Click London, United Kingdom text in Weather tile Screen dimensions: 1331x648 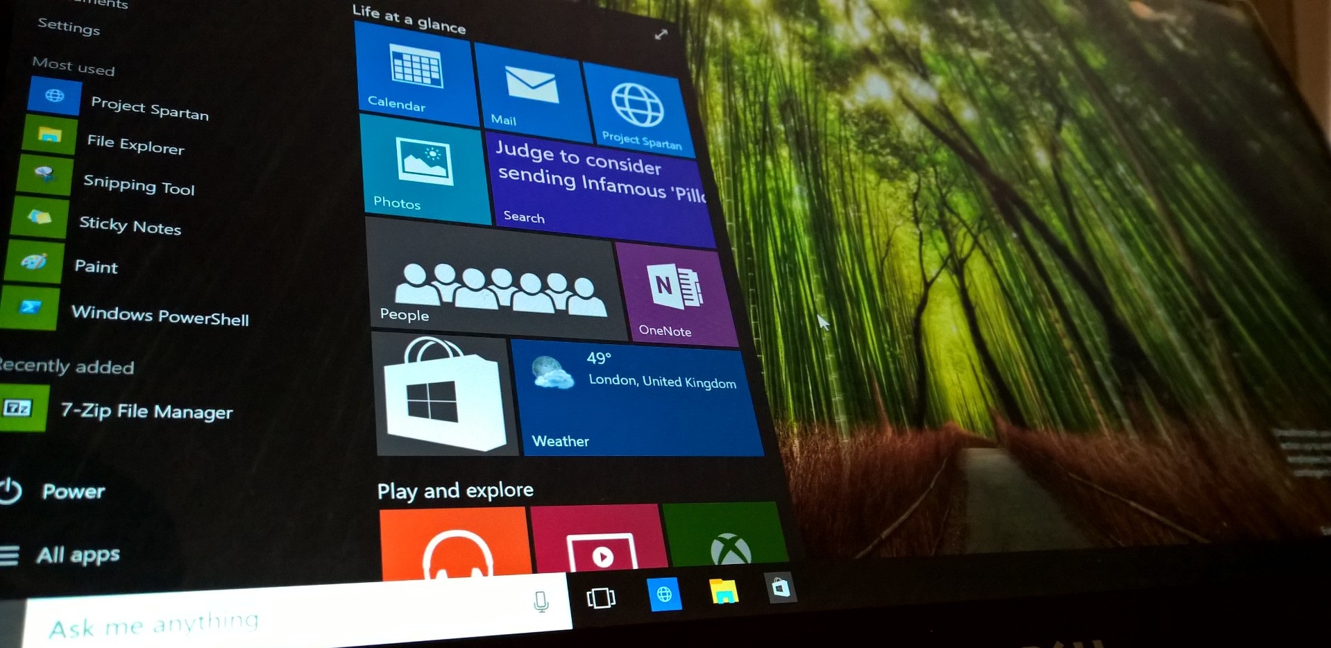pyautogui.click(x=663, y=382)
